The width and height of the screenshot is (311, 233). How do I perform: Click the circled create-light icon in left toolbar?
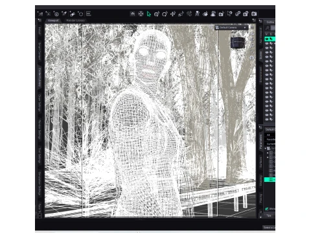pyautogui.click(x=56, y=14)
